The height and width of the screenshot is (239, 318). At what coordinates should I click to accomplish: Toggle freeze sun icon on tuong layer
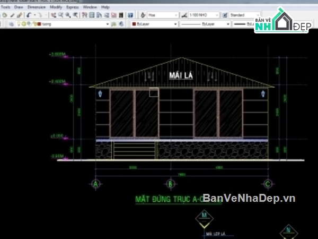(x=24, y=24)
